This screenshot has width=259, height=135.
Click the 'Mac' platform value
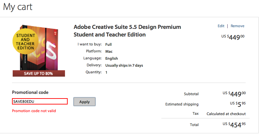(109, 51)
